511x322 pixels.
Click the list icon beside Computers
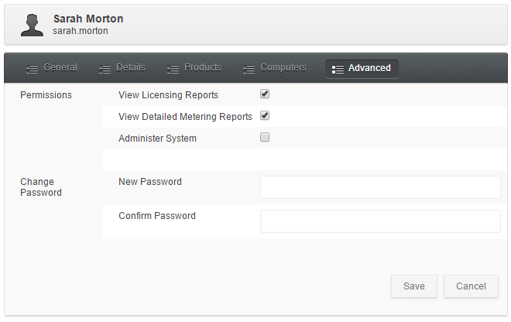coord(249,69)
